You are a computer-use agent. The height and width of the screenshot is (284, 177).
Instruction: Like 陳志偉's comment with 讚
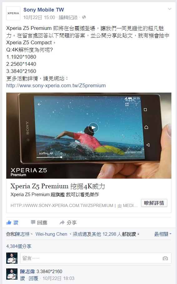click(22, 278)
